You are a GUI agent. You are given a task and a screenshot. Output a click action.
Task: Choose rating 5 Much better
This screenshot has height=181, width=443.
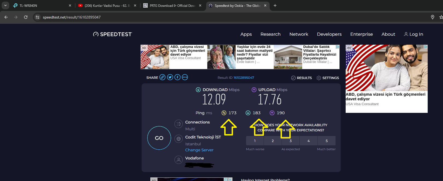click(x=327, y=141)
